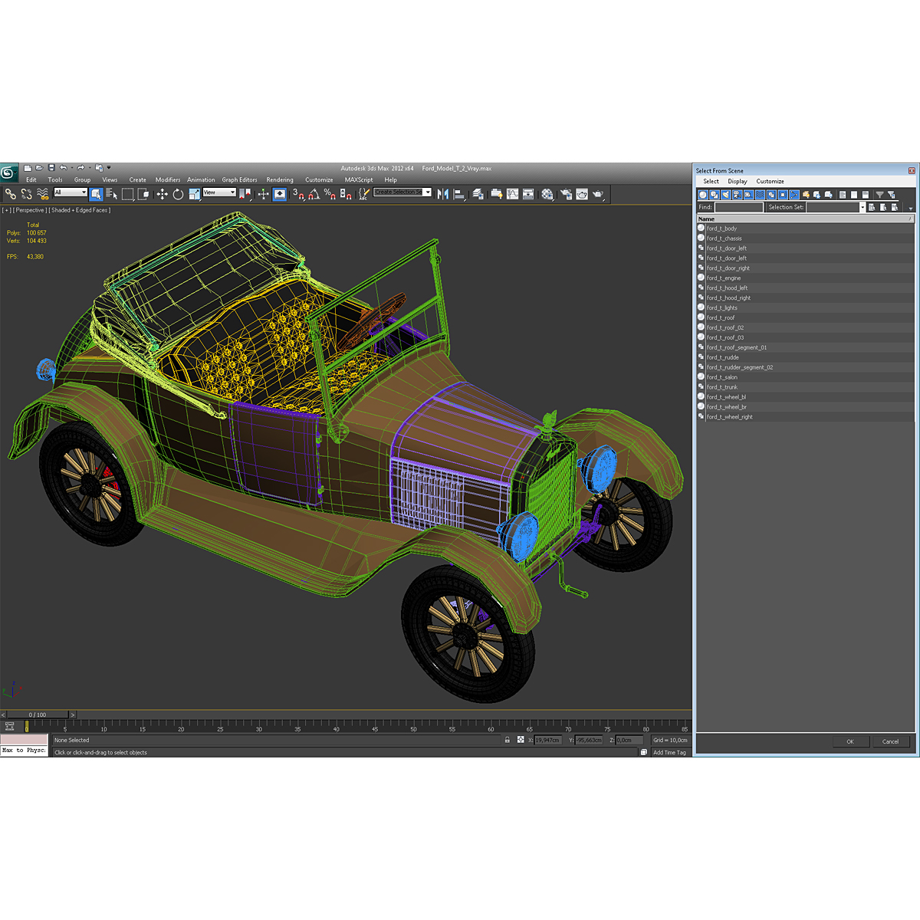Open the Graph Editors menu
Screen dimensions: 920x920
click(239, 179)
